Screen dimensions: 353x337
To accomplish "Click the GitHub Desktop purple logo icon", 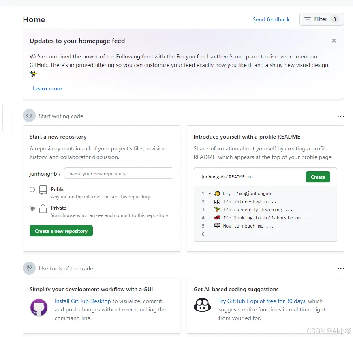I will tap(39, 307).
